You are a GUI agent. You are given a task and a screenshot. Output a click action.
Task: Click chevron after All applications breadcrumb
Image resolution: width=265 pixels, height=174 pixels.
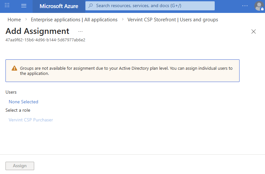coord(123,19)
